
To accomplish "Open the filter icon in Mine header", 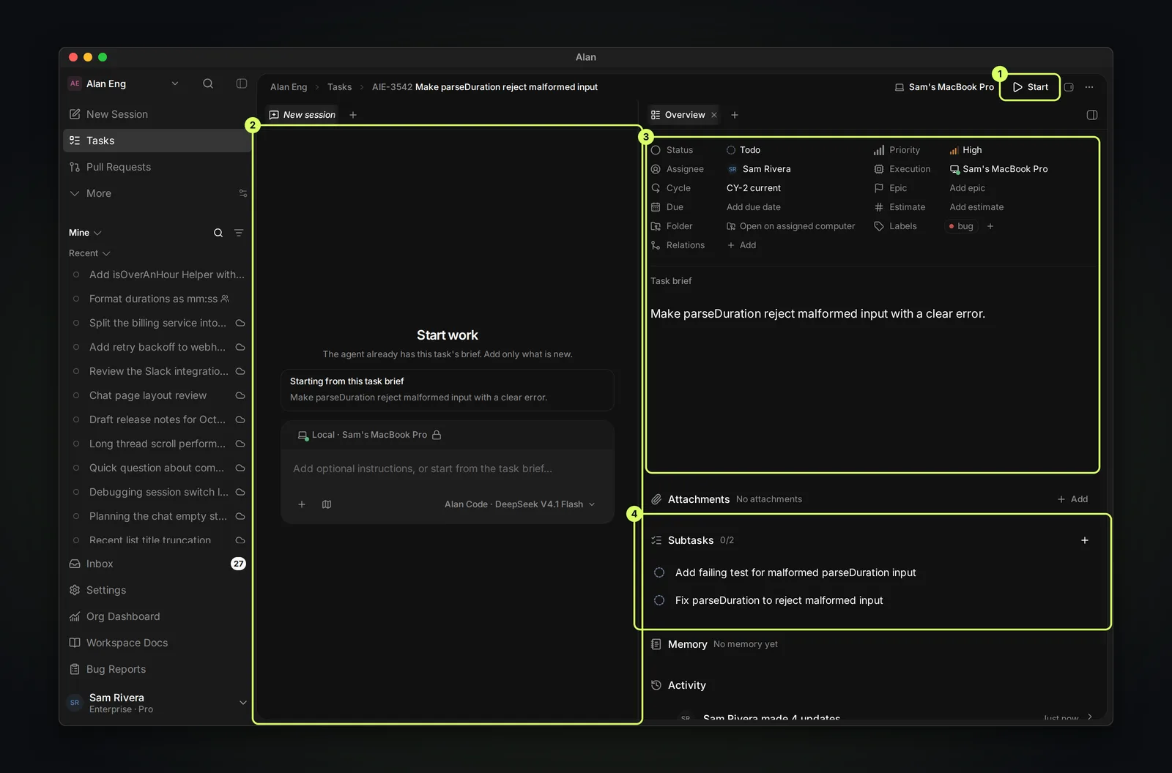I will pos(239,233).
